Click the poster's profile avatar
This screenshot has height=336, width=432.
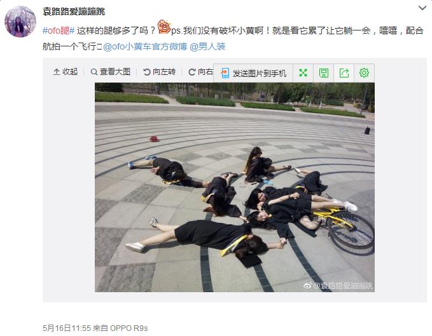[x=20, y=22]
